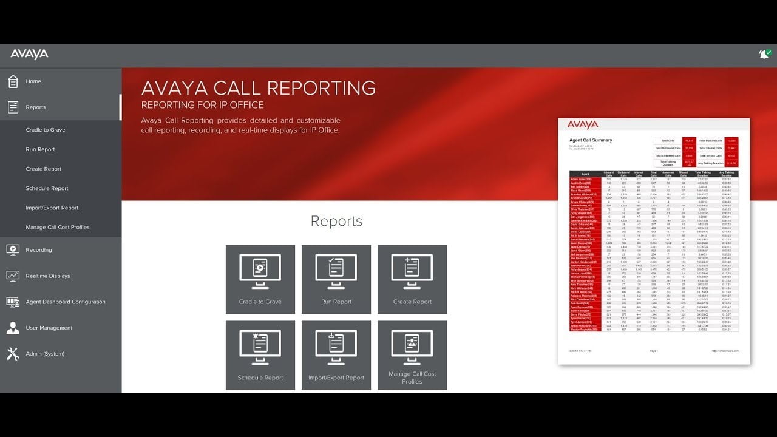Click the Agent Dashboard Configuration icon
777x437 pixels.
pos(13,302)
